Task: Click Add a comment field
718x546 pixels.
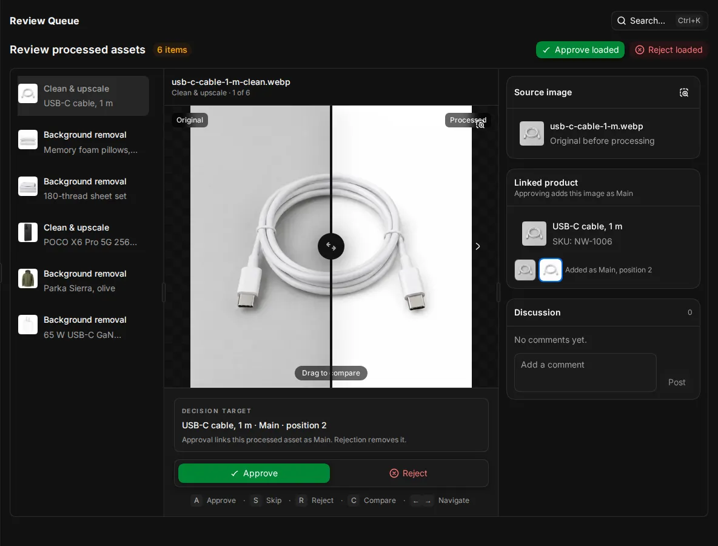Action: (x=585, y=372)
